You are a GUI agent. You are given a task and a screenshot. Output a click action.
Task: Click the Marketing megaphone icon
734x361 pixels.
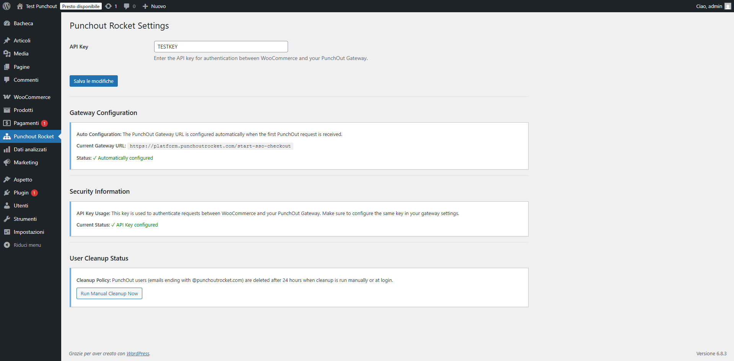[x=7, y=162]
